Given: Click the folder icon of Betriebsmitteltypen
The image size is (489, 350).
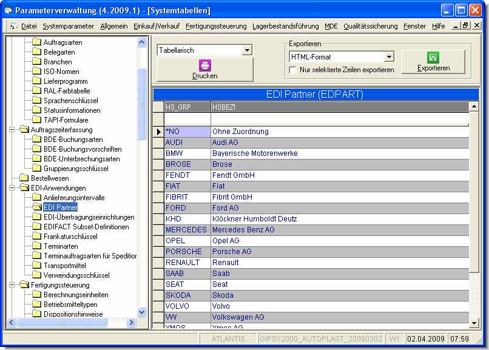Looking at the screenshot, I should (36, 304).
